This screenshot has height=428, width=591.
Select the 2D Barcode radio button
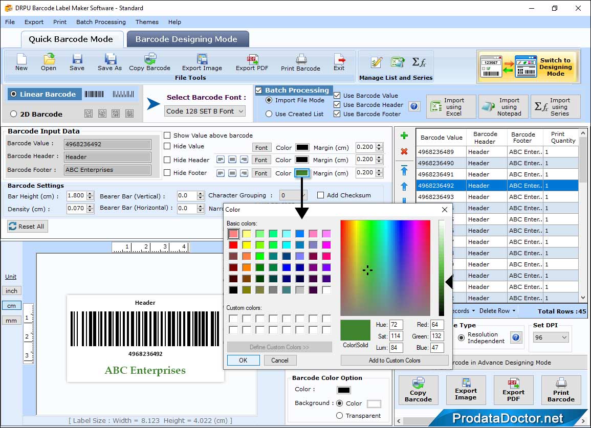point(14,114)
